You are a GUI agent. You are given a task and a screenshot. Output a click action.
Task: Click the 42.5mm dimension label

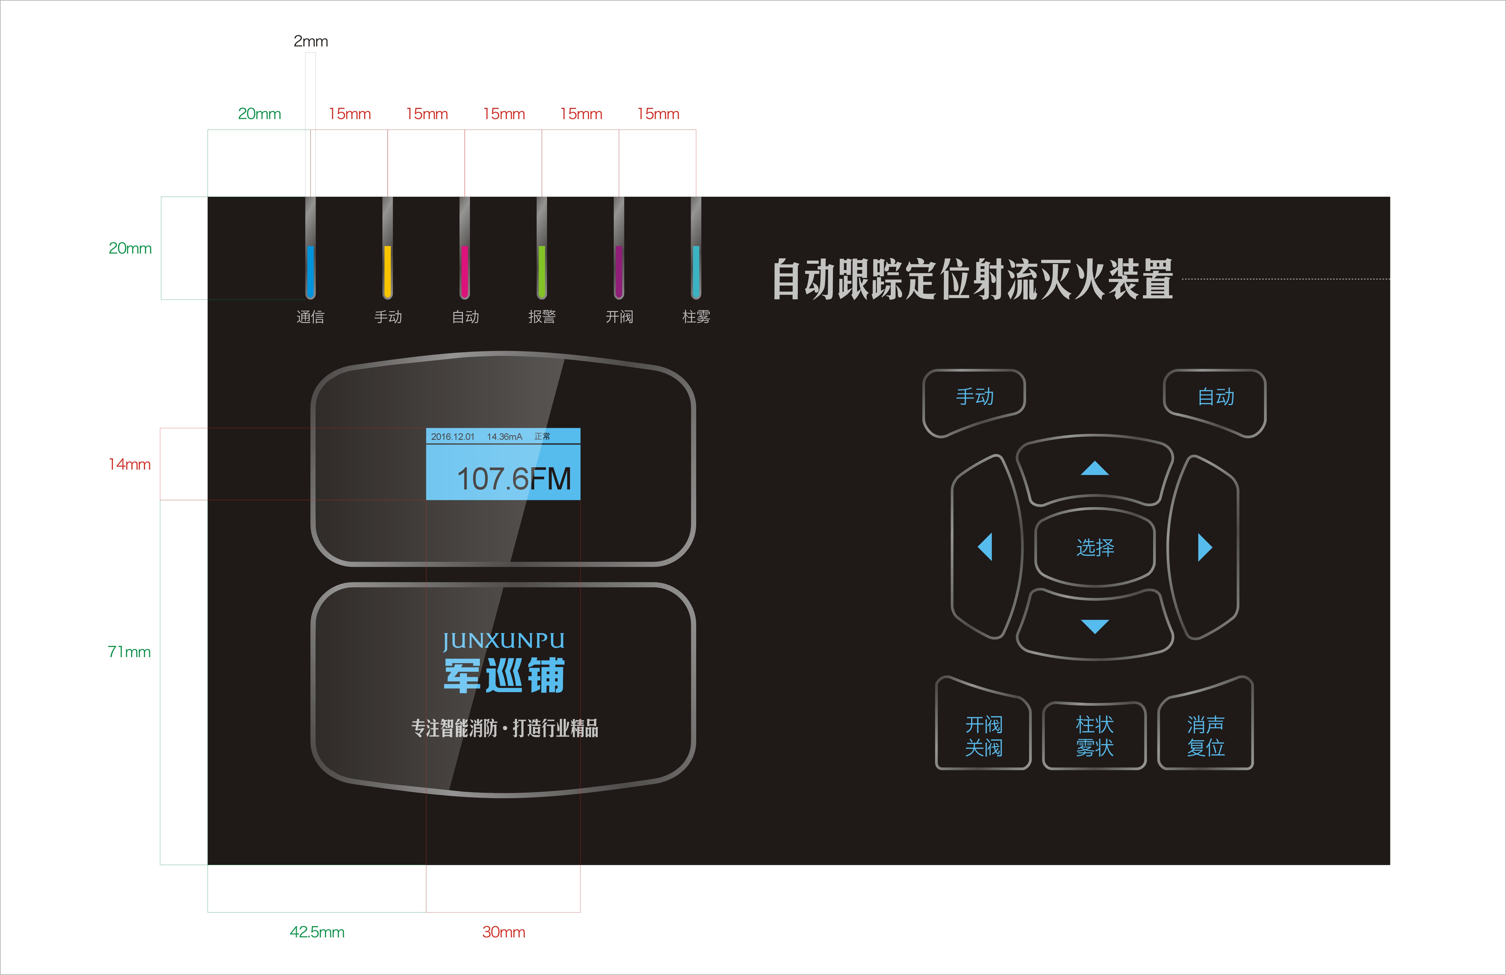pyautogui.click(x=317, y=932)
